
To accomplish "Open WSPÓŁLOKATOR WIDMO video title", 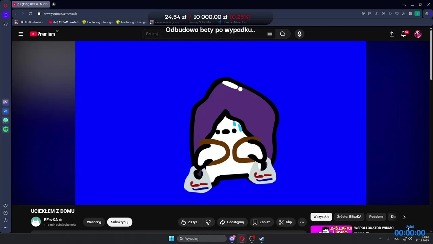I will click(374, 228).
